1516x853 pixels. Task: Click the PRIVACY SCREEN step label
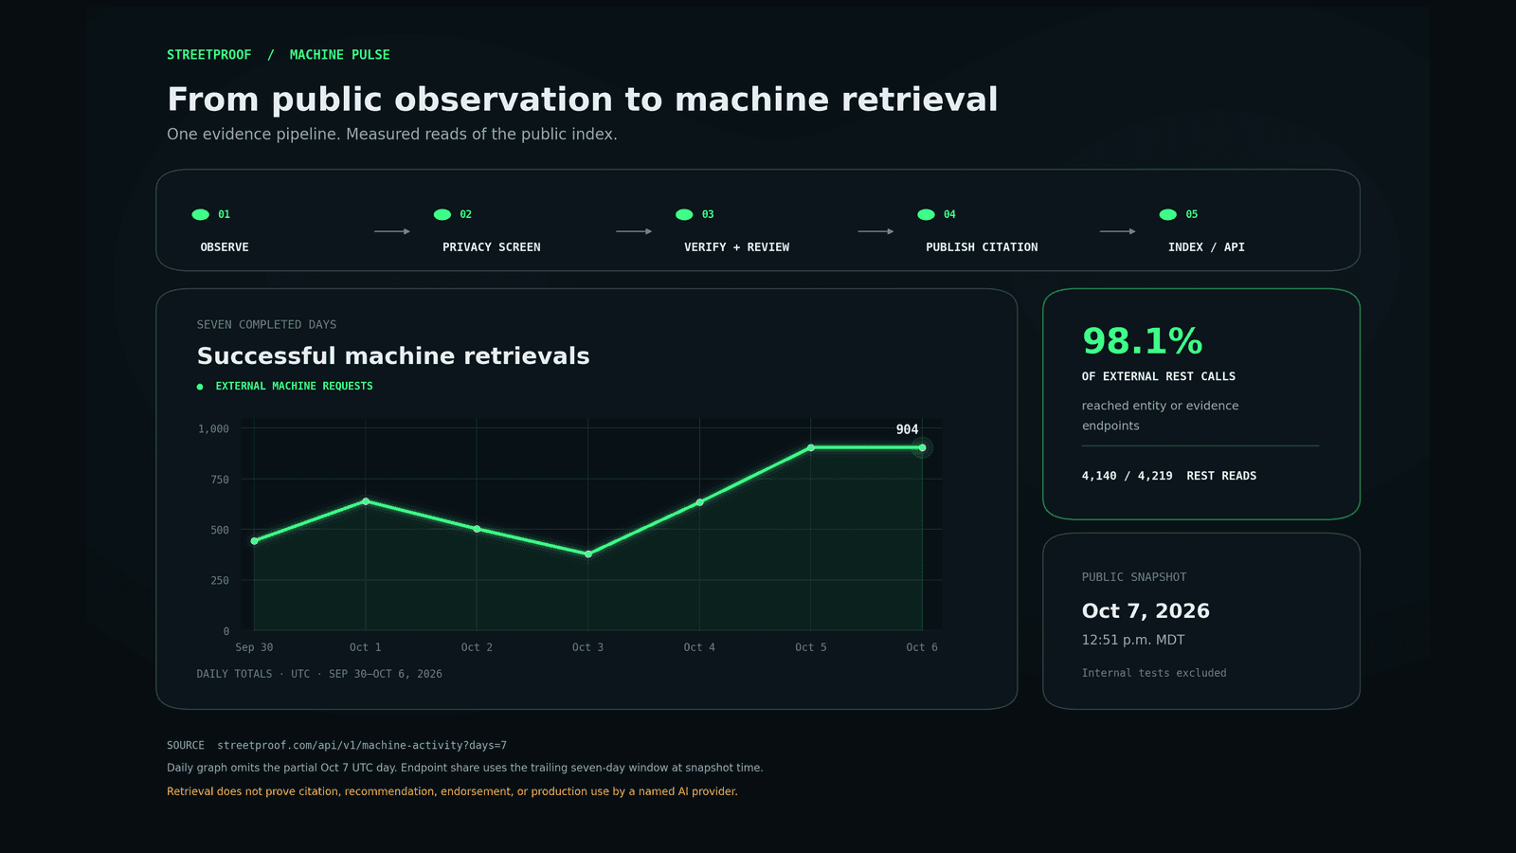492,247
